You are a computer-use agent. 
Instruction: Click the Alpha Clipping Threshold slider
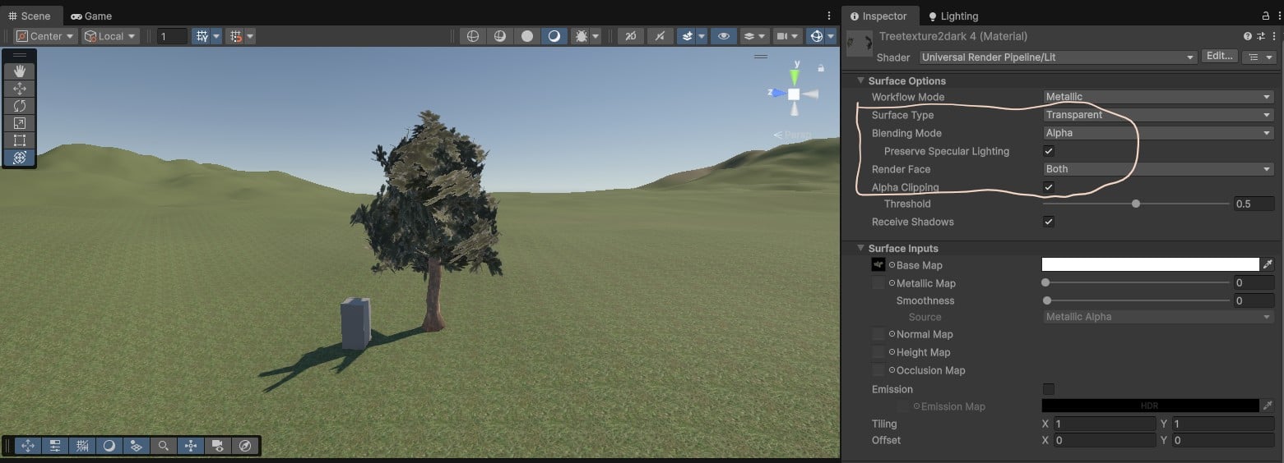[1136, 204]
